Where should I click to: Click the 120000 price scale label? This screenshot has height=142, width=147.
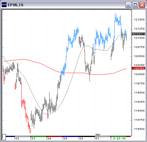click(x=139, y=74)
